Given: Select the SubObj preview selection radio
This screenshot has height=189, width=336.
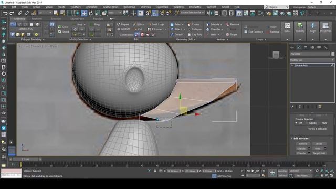Looking at the screenshot, I should click(x=307, y=123).
